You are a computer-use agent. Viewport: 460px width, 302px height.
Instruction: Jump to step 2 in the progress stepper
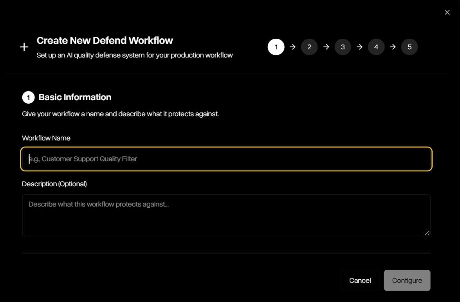(309, 47)
